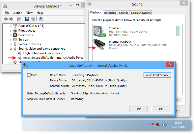Click the Forward arrow toolbar icon

(11, 19)
